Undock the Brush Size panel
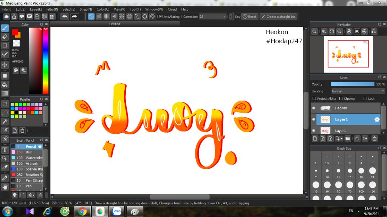The image size is (387, 217). click(379, 148)
